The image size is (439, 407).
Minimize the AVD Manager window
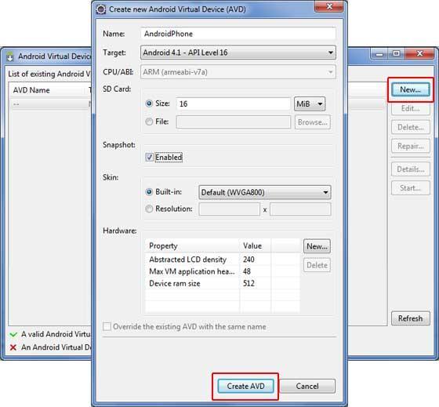pyautogui.click(x=379, y=53)
